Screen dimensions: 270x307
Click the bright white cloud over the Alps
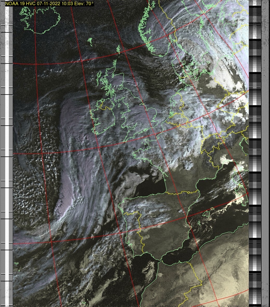coord(226,159)
